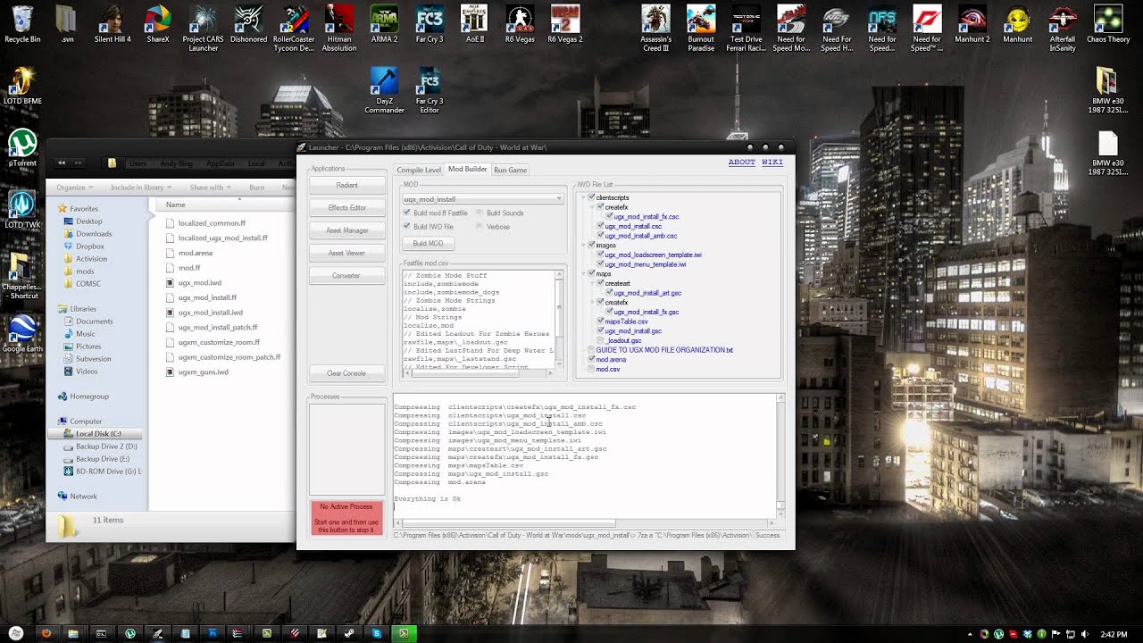Uncheck mapsTable.csv checkbox

(601, 321)
